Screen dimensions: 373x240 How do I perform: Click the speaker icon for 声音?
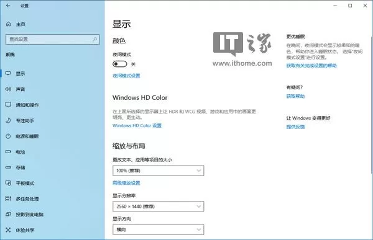(8, 89)
